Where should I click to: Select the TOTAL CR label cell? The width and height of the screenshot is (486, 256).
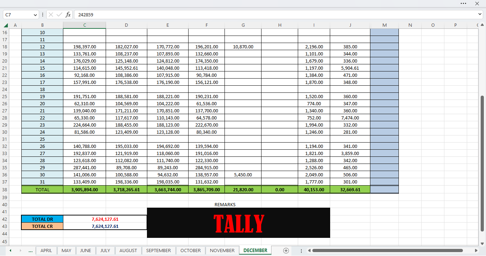42,226
